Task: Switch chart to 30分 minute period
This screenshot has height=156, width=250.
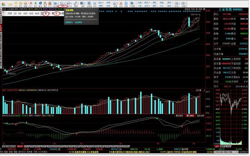Action: [31, 14]
